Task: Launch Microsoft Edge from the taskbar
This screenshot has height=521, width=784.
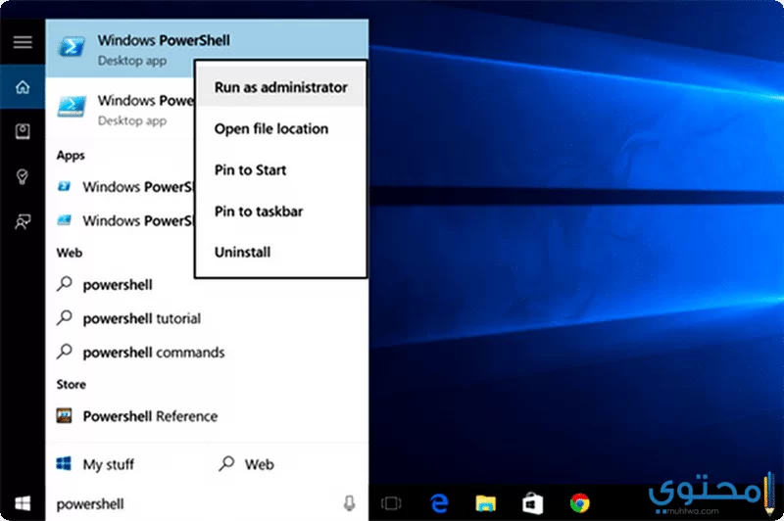Action: pyautogui.click(x=439, y=503)
